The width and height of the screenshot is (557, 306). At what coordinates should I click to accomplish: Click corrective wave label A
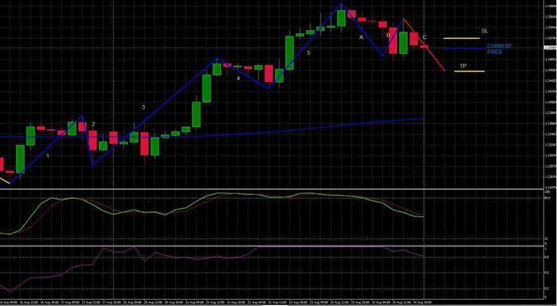(361, 37)
